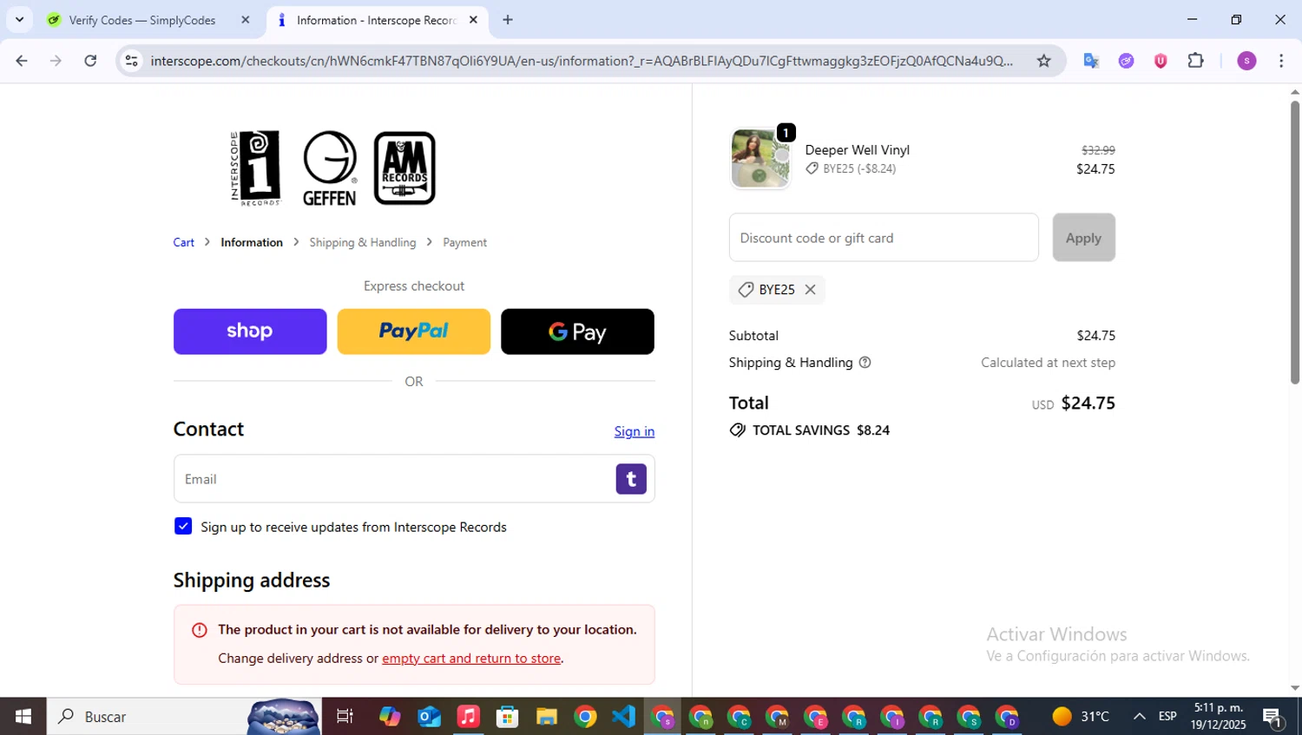Click the Interscope Records logo
1302x735 pixels.
tap(256, 168)
